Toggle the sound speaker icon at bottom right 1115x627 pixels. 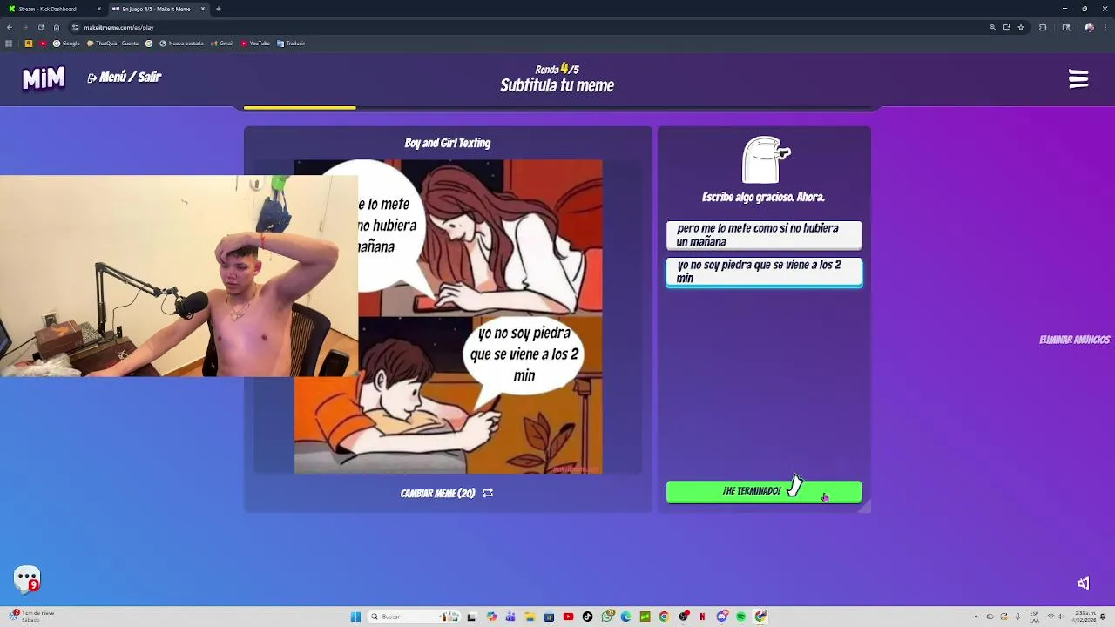click(1083, 583)
